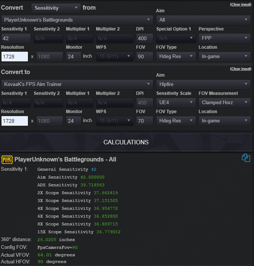Click target Multiplier 2 N/A field in Convert to
Viewport: 254px width, 266px height.
(115, 103)
